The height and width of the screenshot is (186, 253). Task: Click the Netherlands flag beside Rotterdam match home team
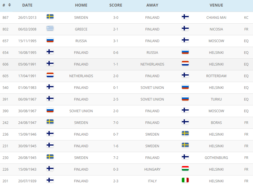(50, 75)
